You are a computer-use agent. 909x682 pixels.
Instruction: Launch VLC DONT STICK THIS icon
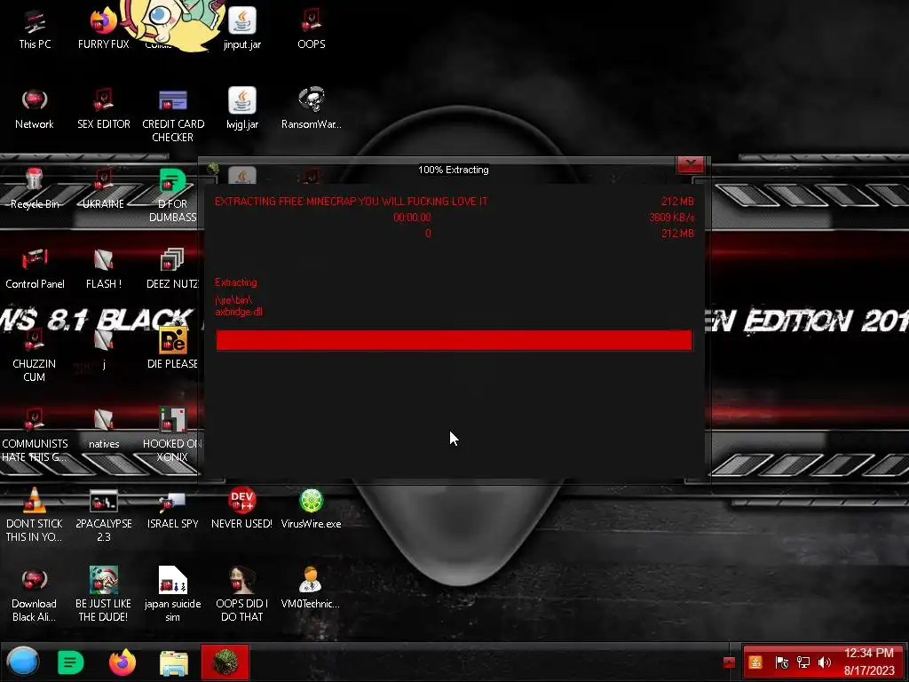pyautogui.click(x=35, y=514)
